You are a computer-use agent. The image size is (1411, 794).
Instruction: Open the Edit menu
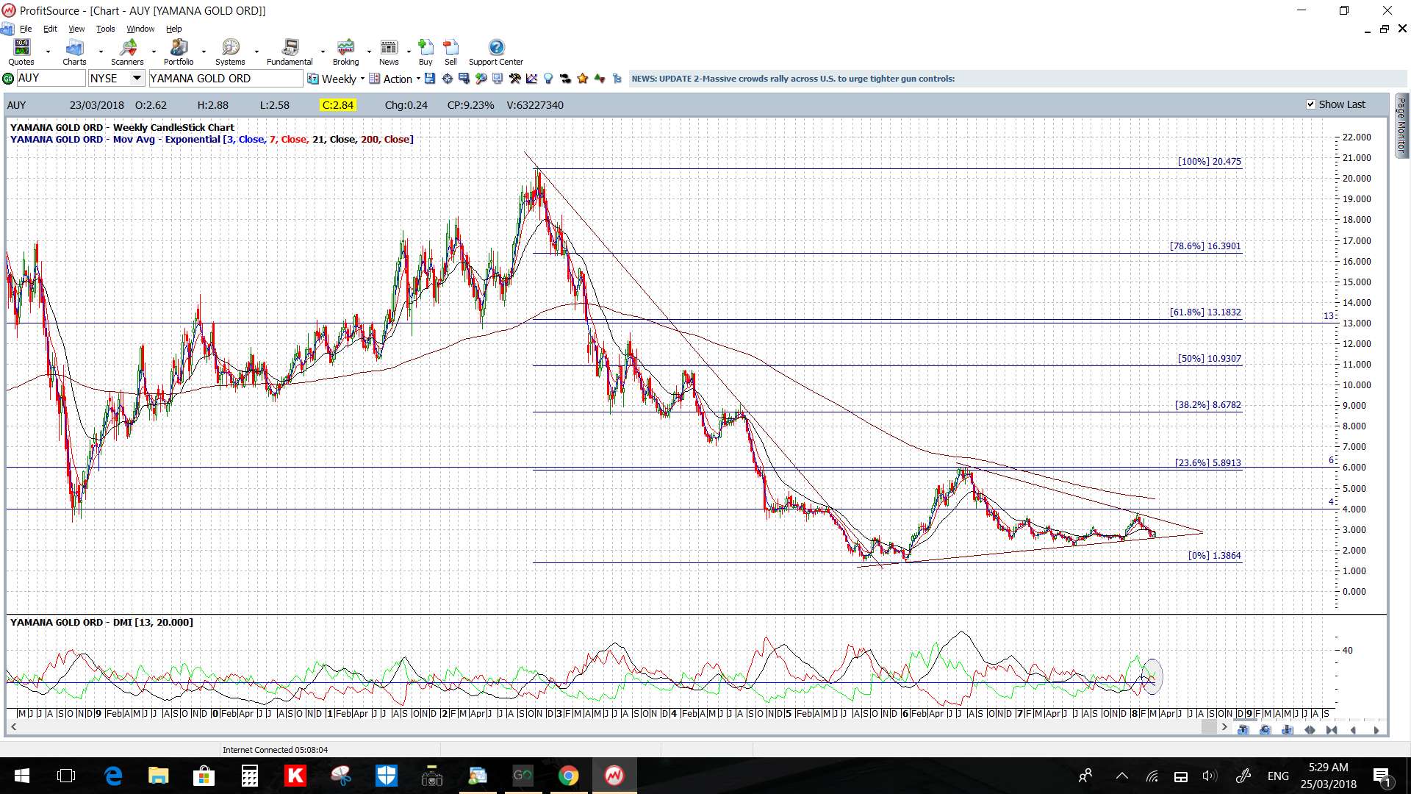pos(50,29)
